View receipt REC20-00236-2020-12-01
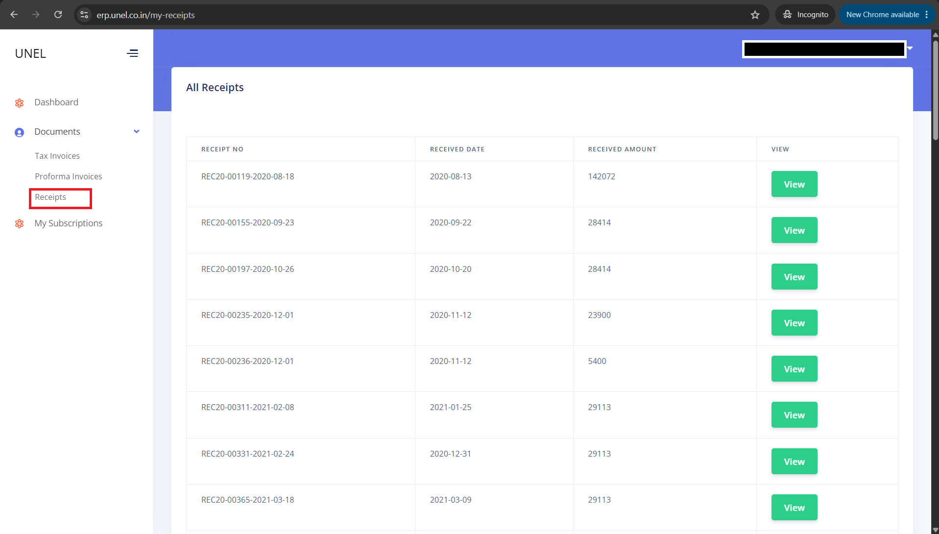939x534 pixels. point(794,369)
